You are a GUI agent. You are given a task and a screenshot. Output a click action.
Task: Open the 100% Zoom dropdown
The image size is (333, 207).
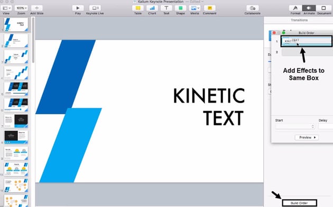21,8
